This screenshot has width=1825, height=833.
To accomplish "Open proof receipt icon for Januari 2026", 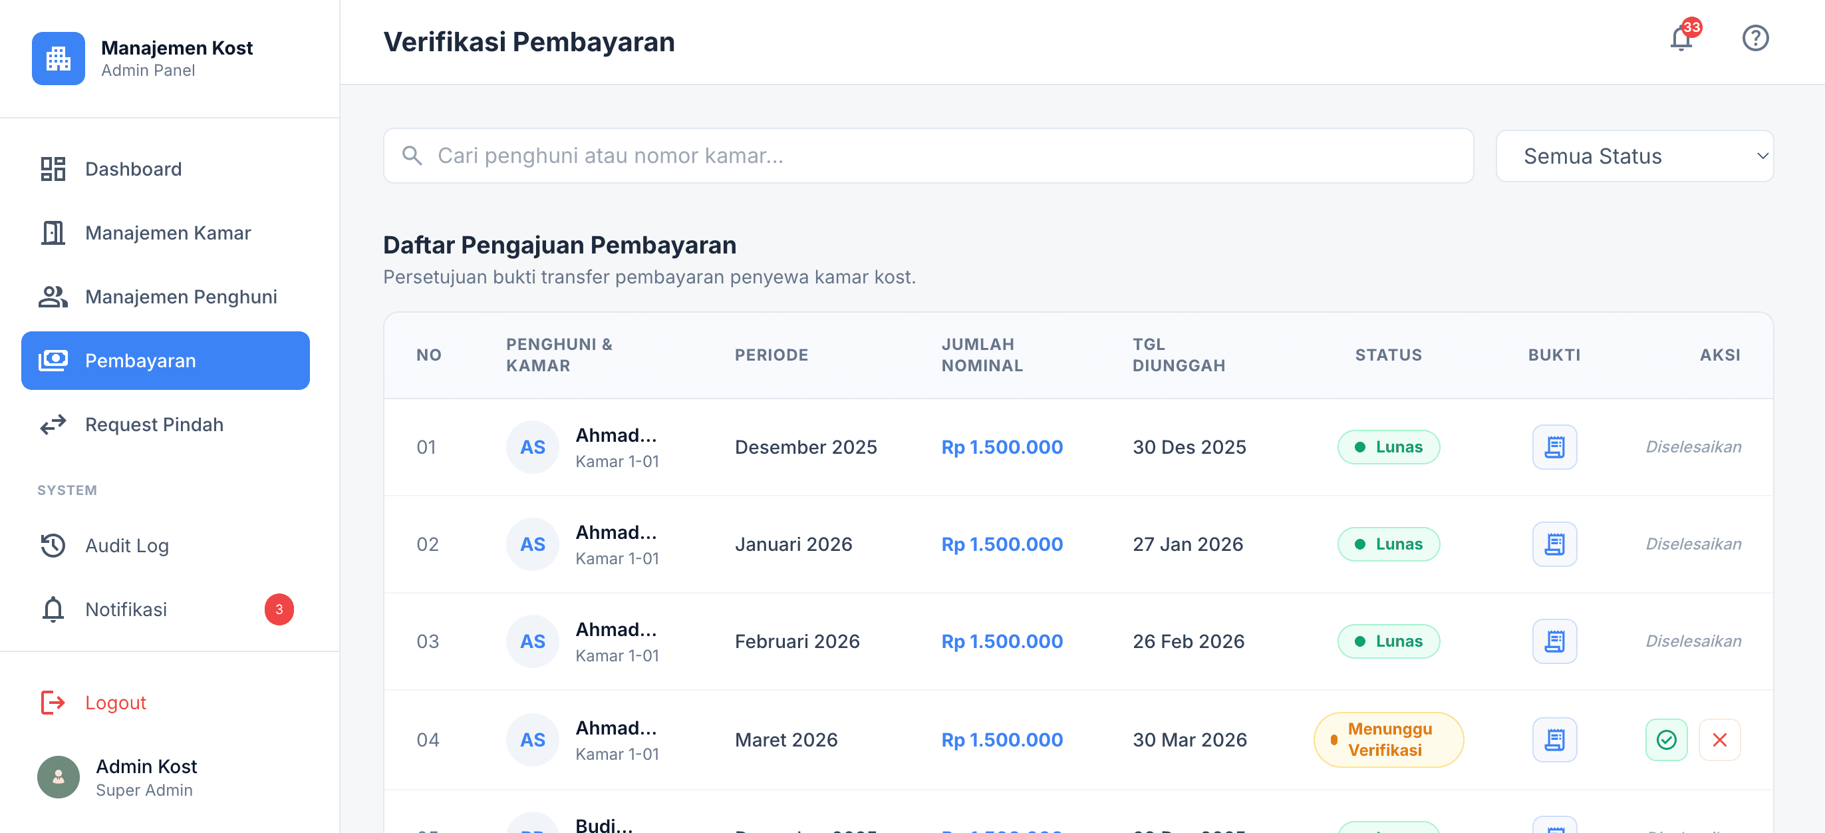I will coord(1554,544).
